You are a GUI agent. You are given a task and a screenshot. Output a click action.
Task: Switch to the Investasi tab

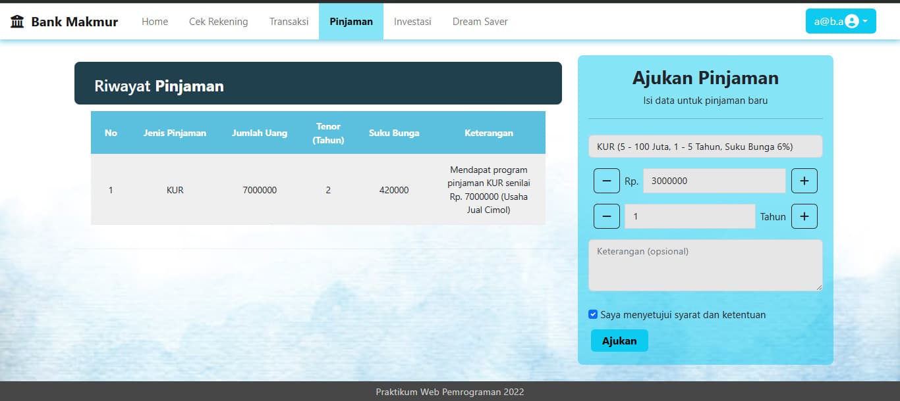click(x=412, y=21)
